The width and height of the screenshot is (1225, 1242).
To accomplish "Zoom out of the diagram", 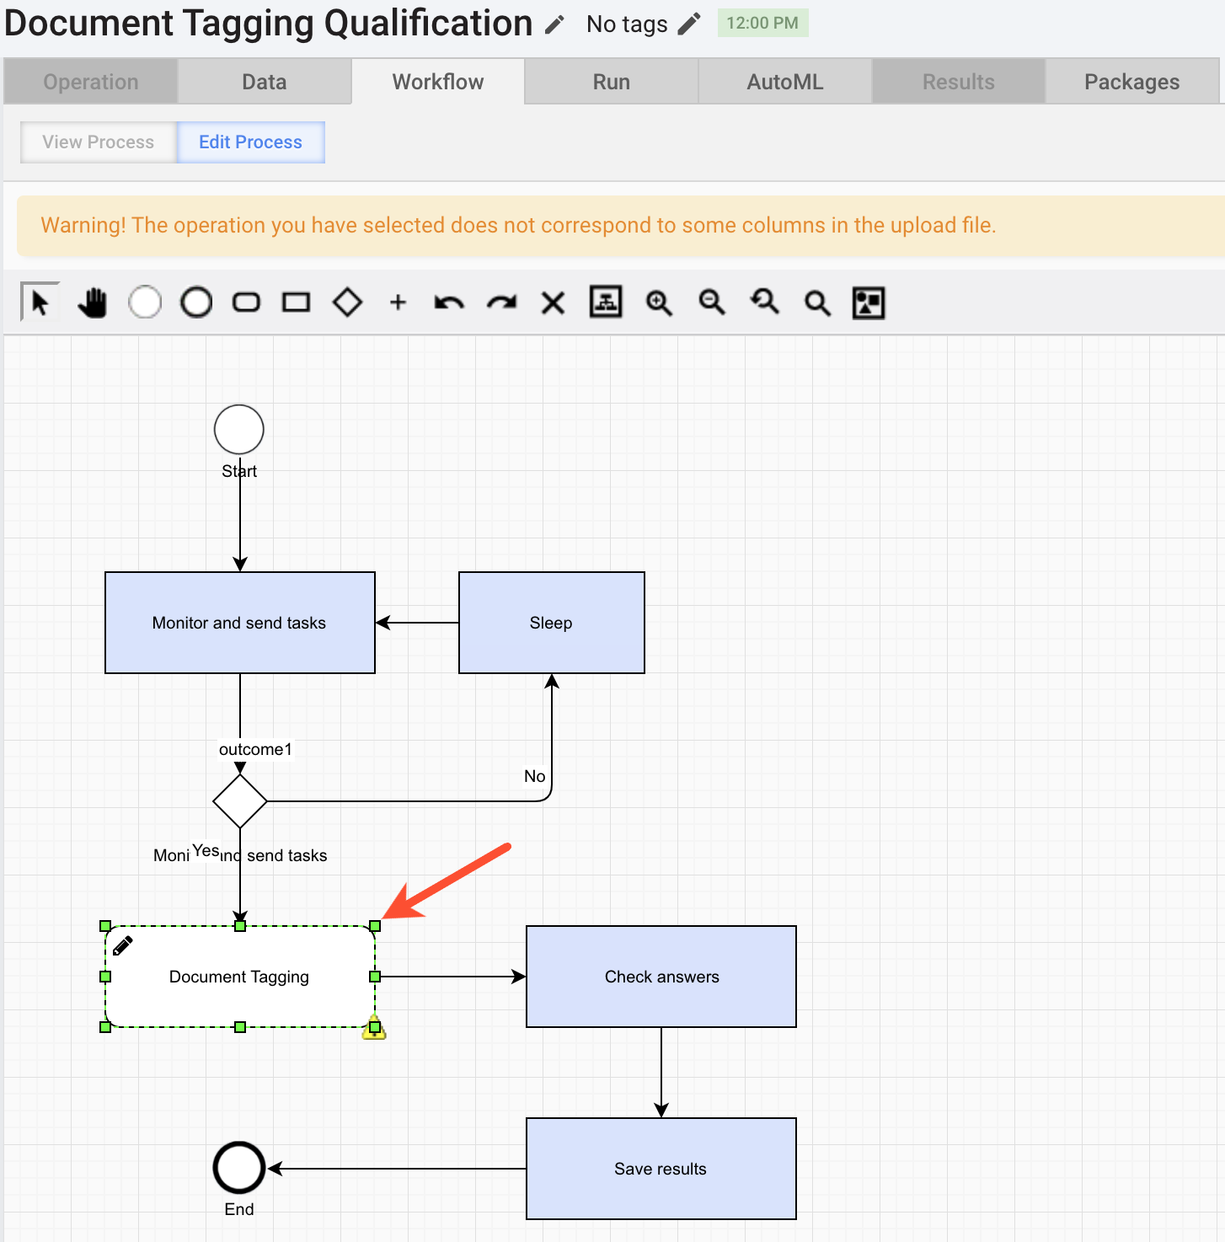I will coord(712,302).
